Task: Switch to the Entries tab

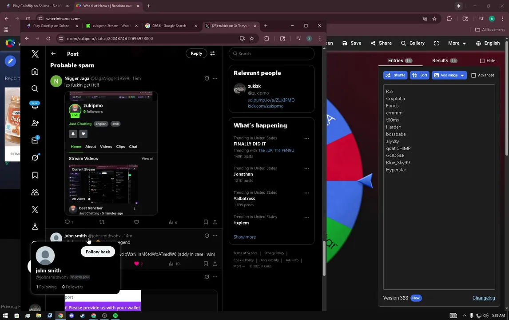Action: click(400, 61)
